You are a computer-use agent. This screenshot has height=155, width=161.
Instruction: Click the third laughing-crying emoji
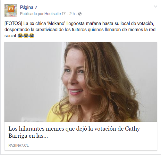click(x=32, y=36)
